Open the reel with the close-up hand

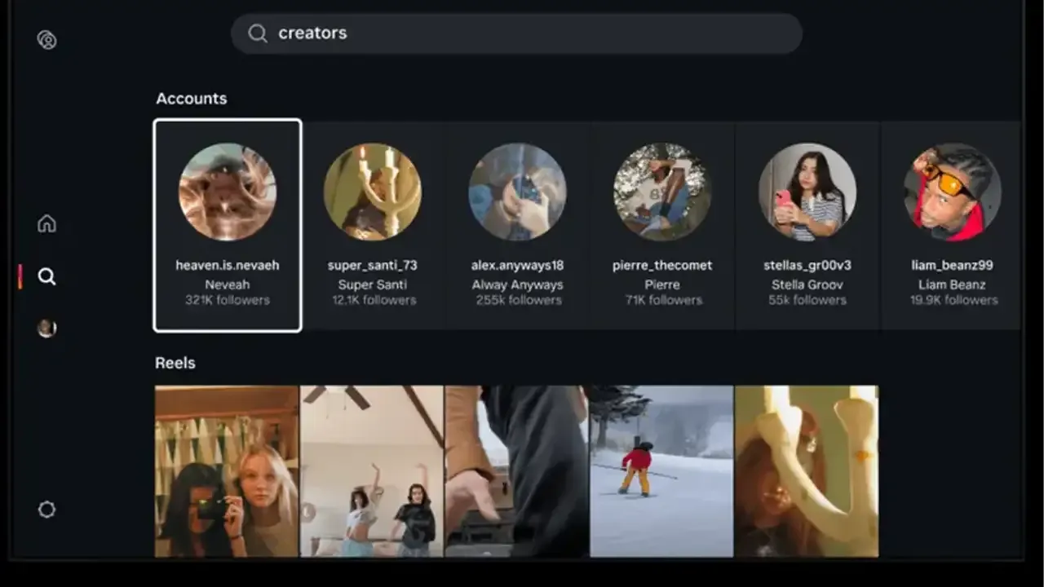pos(516,471)
